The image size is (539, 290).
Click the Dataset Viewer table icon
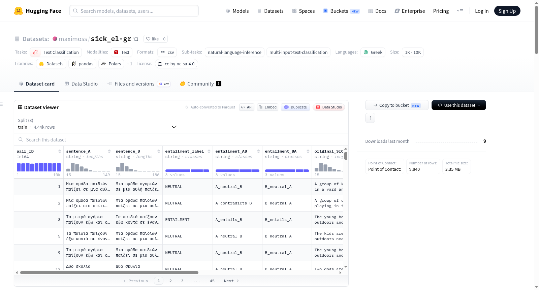pos(20,107)
